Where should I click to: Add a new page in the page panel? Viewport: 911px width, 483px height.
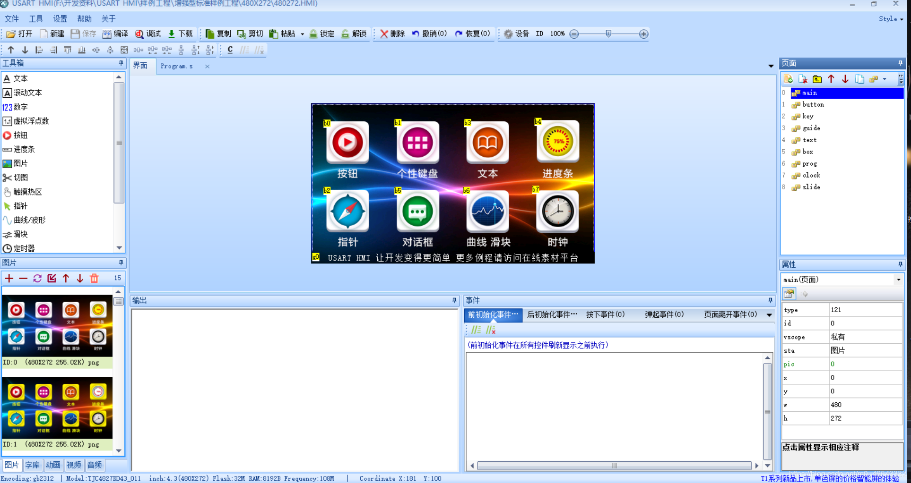(x=788, y=79)
